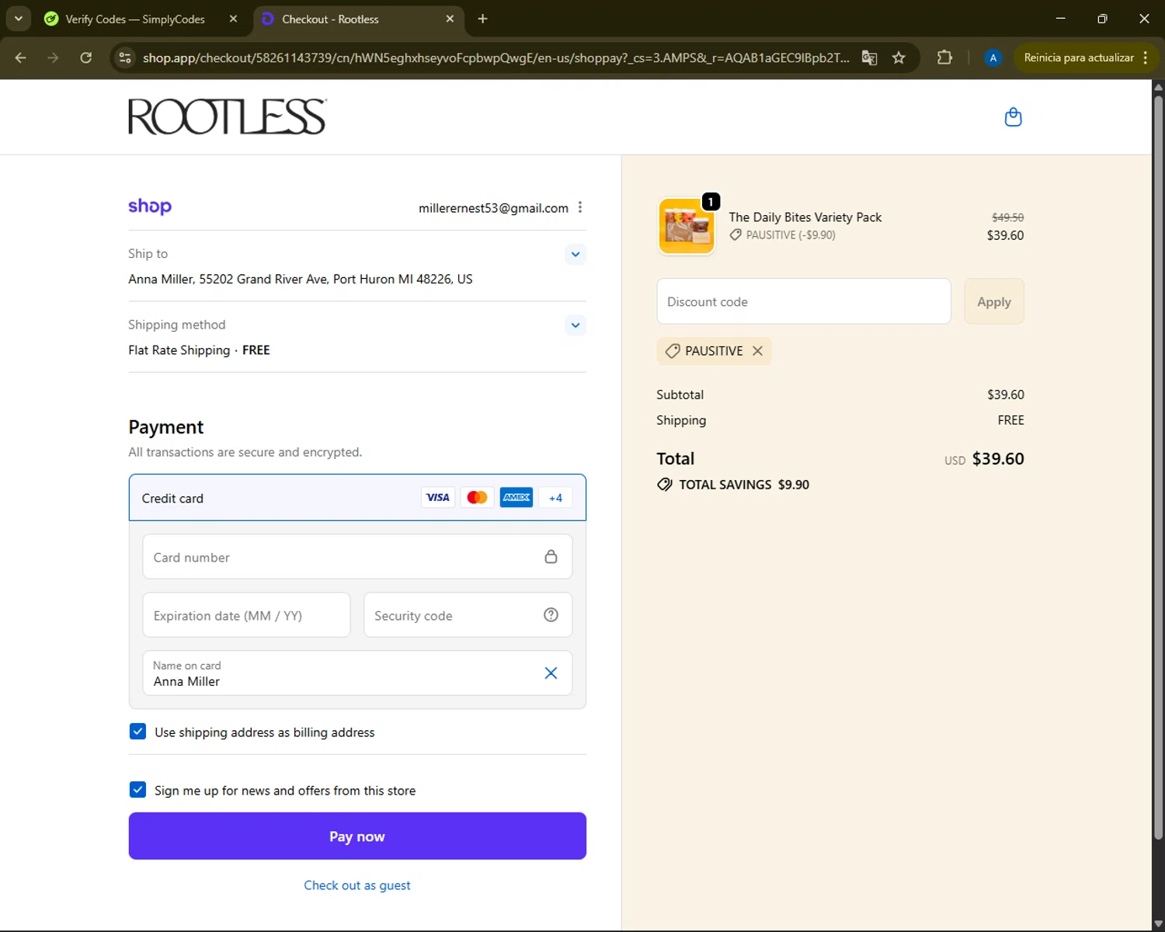This screenshot has height=932, width=1165.
Task: Select the Credit card payment option
Action: click(x=357, y=498)
